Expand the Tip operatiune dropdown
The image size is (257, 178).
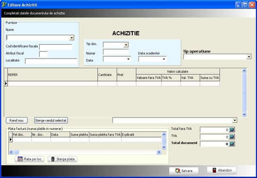[x=249, y=57]
